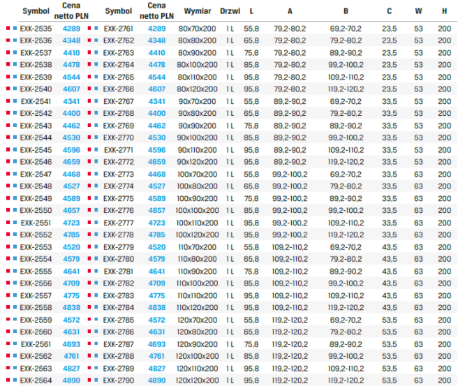The image size is (458, 391).
Task: Click the C column header
Action: (x=390, y=11)
